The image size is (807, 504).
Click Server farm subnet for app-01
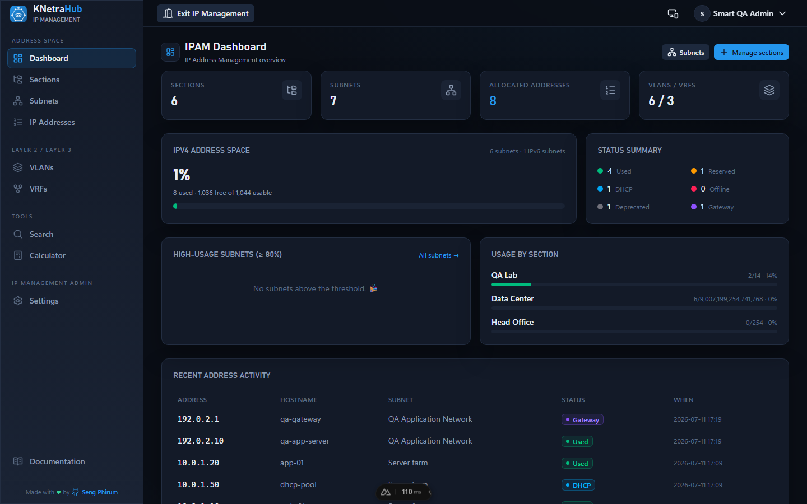click(408, 463)
